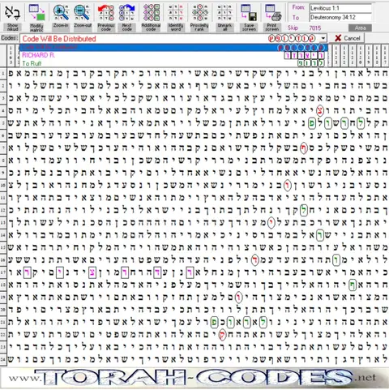389x390 pixels.
Task: Click the green boxed letter in row 14
Action: (320, 235)
